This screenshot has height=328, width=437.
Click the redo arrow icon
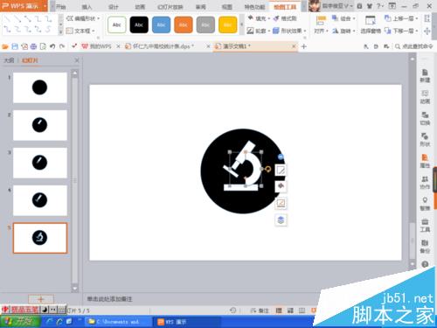[62, 46]
